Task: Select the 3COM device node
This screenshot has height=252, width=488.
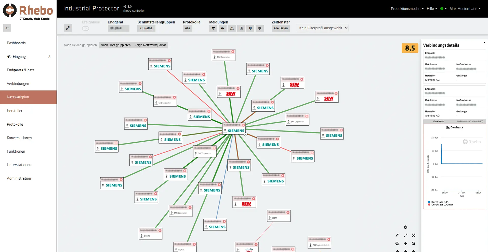Action: tap(279, 216)
